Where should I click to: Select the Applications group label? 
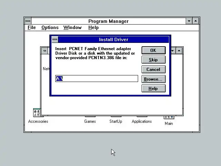coord(142,121)
